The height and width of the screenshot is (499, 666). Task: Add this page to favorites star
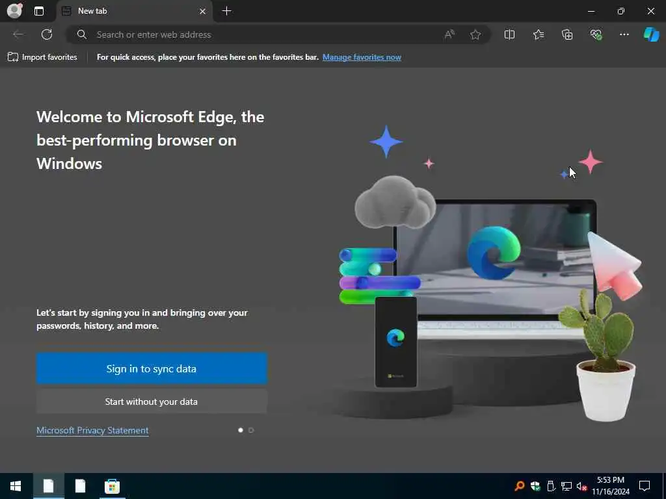pyautogui.click(x=475, y=34)
